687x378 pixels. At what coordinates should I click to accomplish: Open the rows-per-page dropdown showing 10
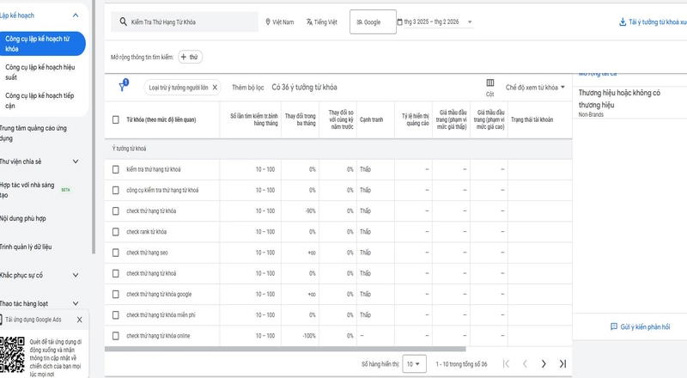pyautogui.click(x=413, y=364)
